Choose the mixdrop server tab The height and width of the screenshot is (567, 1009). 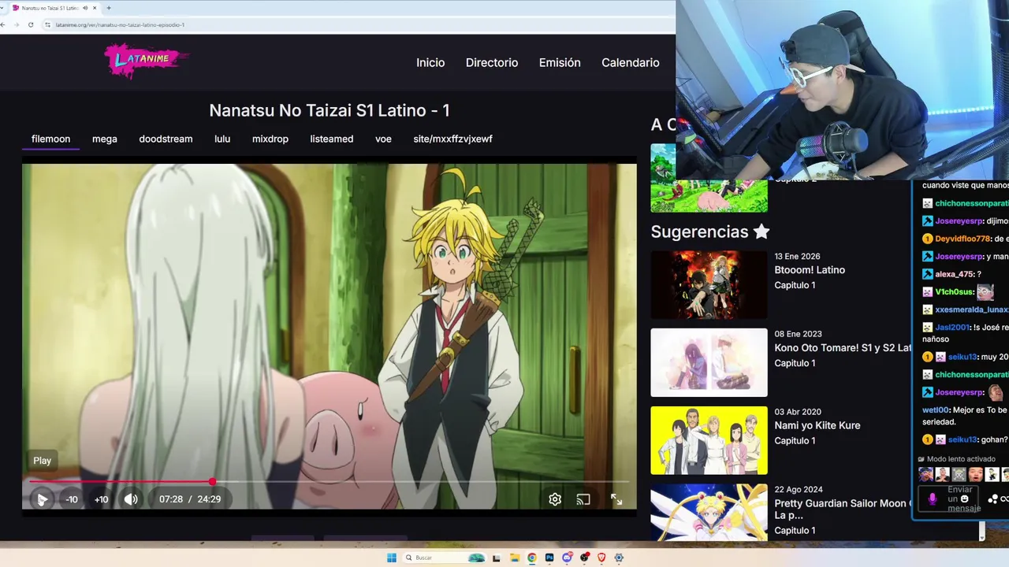[270, 139]
